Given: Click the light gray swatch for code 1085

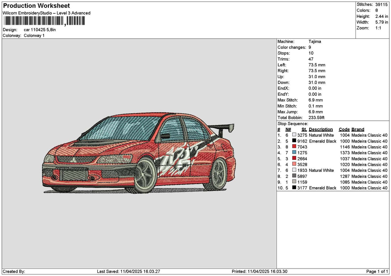Looking at the screenshot, I should (x=294, y=182).
